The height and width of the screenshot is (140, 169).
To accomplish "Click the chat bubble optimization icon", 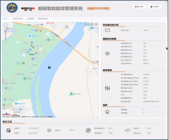I will 108,30.
